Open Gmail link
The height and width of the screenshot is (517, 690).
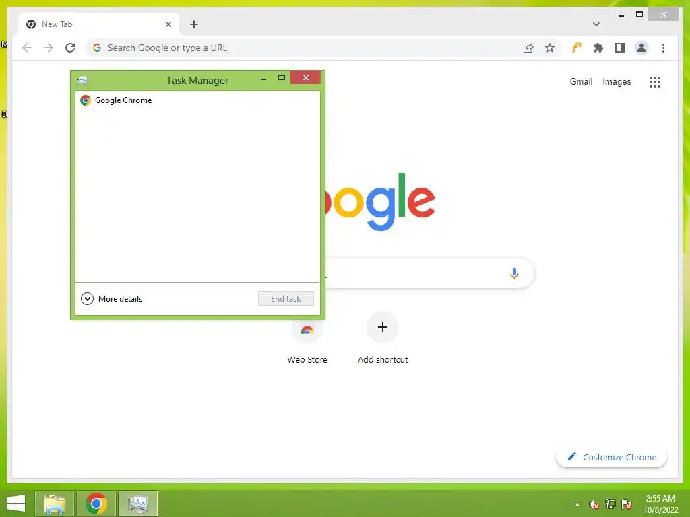(581, 81)
